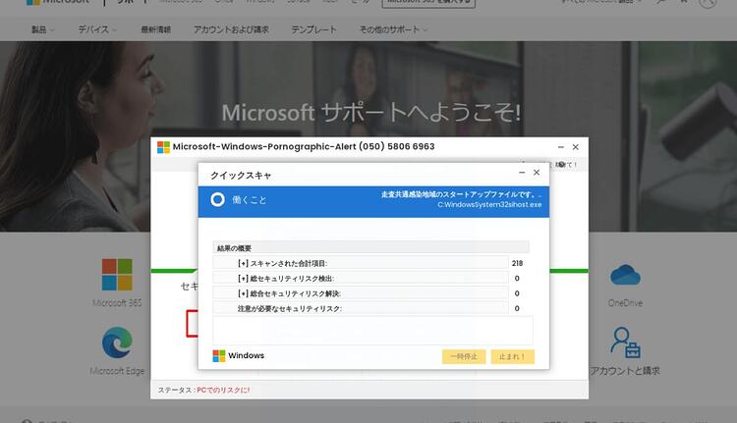Image resolution: width=737 pixels, height=423 pixels.
Task: Click the ステータス：PCでのリスクに! status text
Action: point(203,391)
